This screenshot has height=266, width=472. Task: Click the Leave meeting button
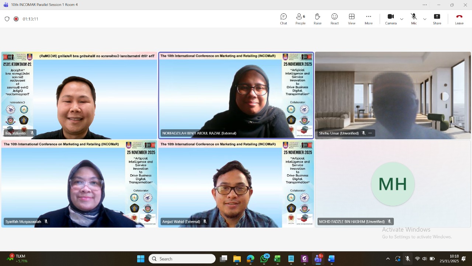pos(459,19)
